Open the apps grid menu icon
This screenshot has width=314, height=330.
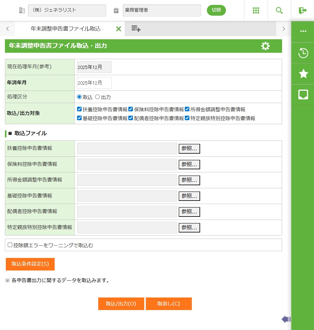256,10
